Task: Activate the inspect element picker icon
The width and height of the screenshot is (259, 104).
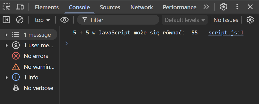Action: 6,7
